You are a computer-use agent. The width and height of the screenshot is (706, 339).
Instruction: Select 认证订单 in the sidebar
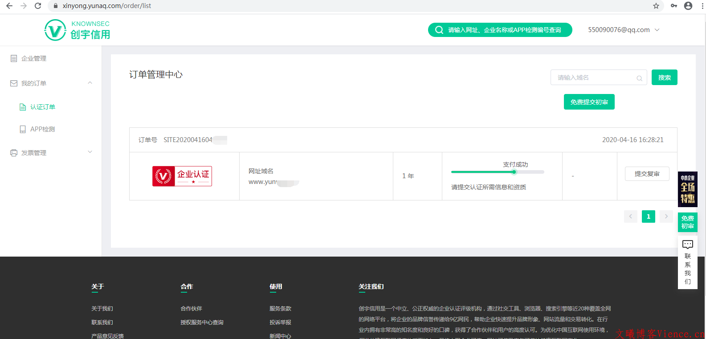42,107
